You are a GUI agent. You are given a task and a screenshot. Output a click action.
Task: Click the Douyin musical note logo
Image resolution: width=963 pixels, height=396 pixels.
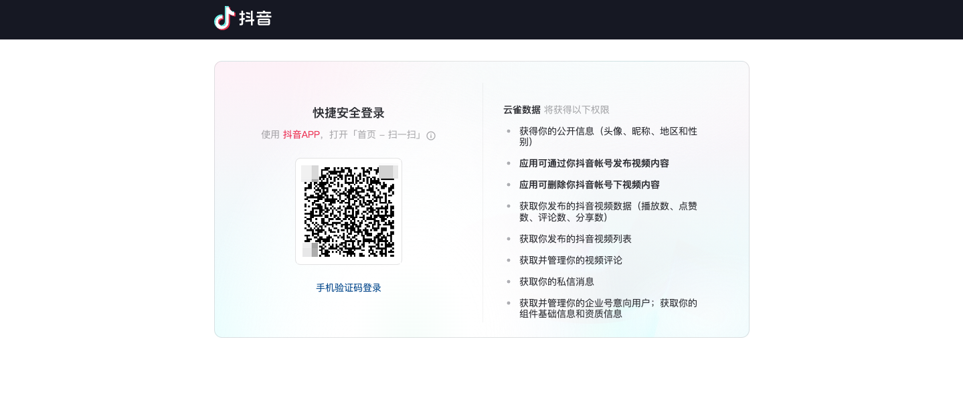224,18
